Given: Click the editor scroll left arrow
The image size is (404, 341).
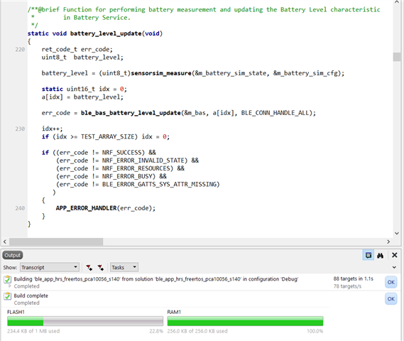Looking at the screenshot, I should (x=5, y=242).
